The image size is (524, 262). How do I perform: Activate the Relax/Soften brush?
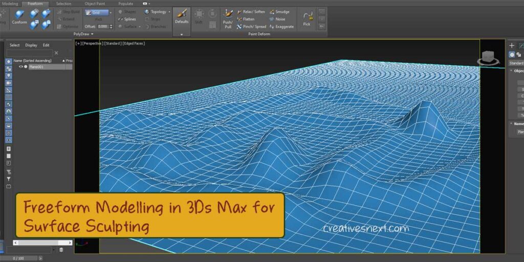click(x=251, y=12)
